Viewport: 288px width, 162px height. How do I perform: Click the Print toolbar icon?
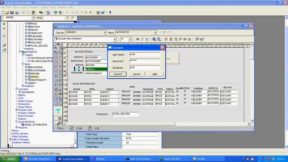point(17,13)
